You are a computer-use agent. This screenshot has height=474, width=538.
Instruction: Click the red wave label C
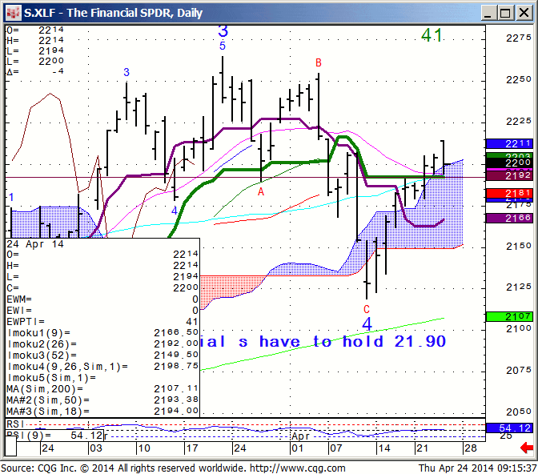[x=367, y=309]
